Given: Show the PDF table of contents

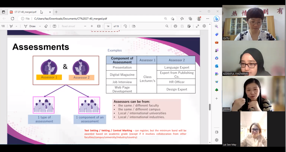Looking at the screenshot, I should tap(3, 26).
